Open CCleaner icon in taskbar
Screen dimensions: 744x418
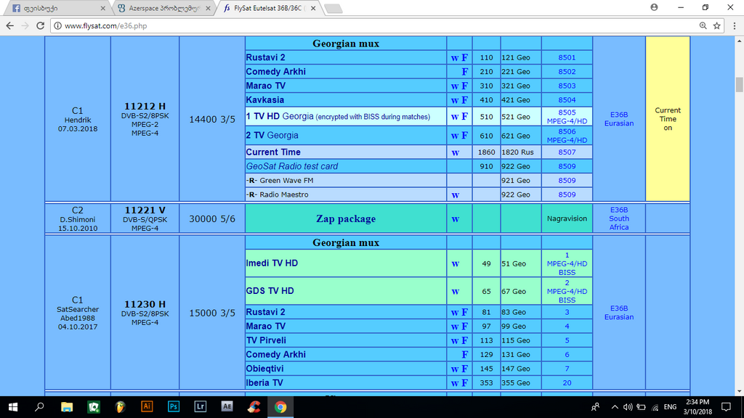click(x=254, y=407)
